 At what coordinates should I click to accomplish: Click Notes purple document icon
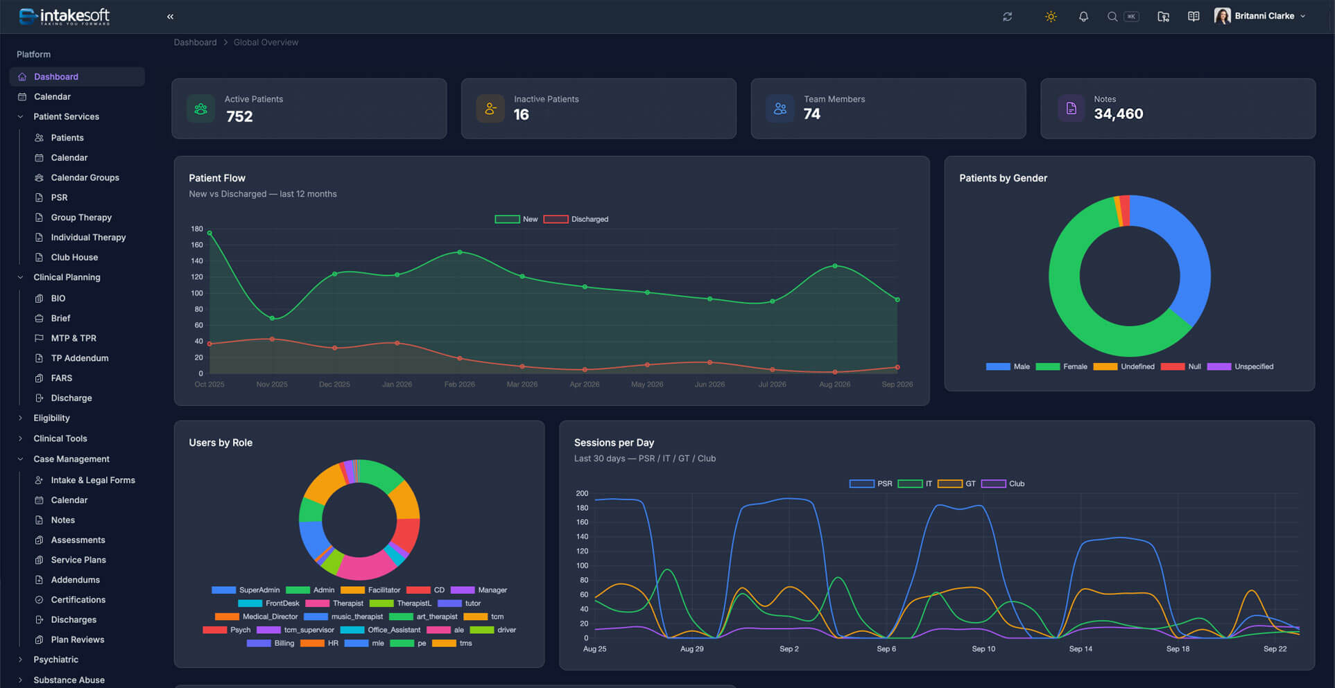(x=1071, y=109)
